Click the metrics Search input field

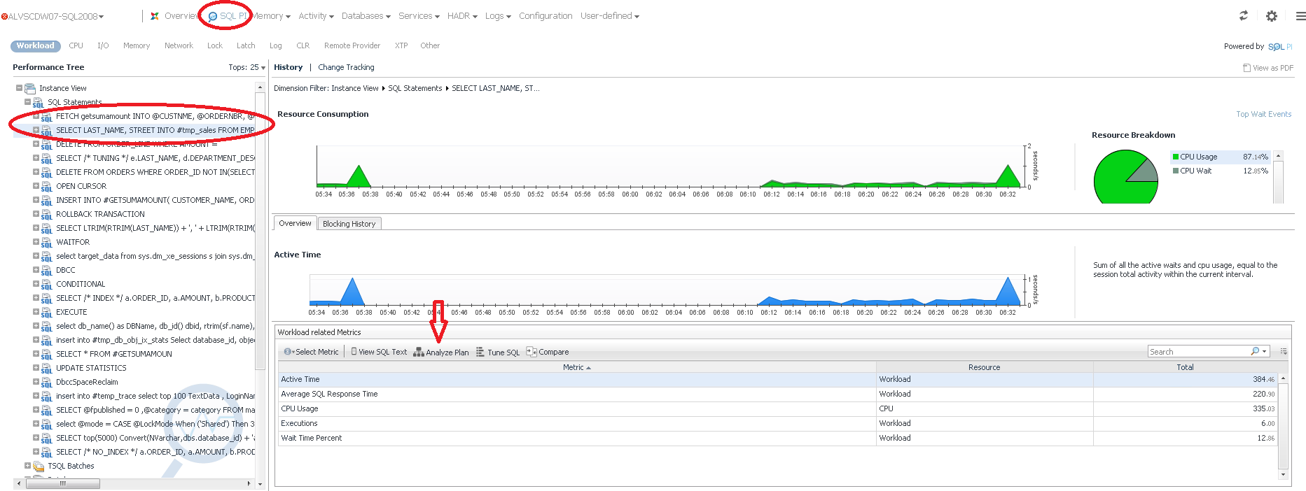tap(1197, 351)
